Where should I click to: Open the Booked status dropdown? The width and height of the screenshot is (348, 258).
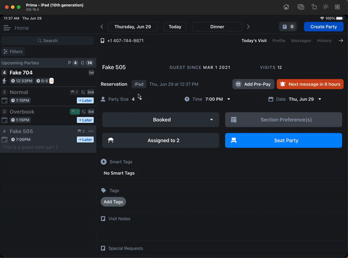[161, 120]
